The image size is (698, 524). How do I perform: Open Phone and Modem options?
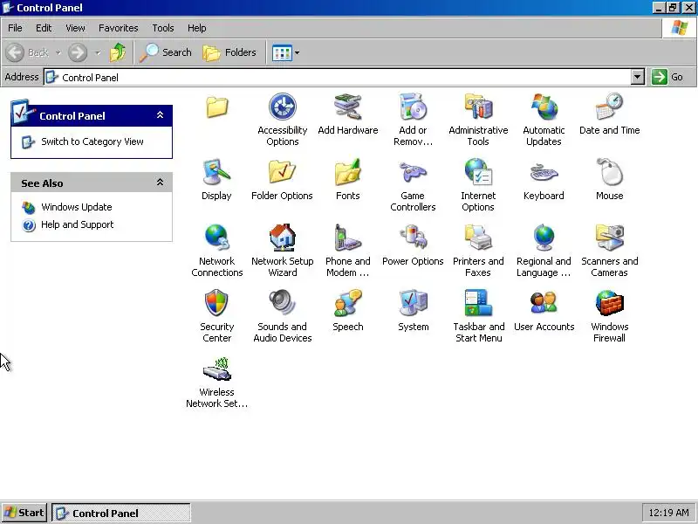pyautogui.click(x=347, y=238)
